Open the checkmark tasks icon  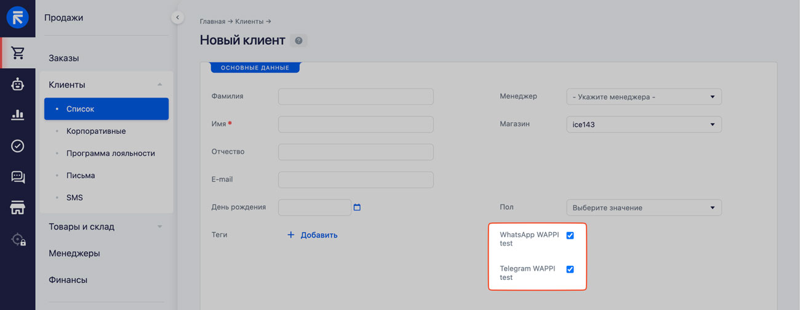[x=18, y=145]
